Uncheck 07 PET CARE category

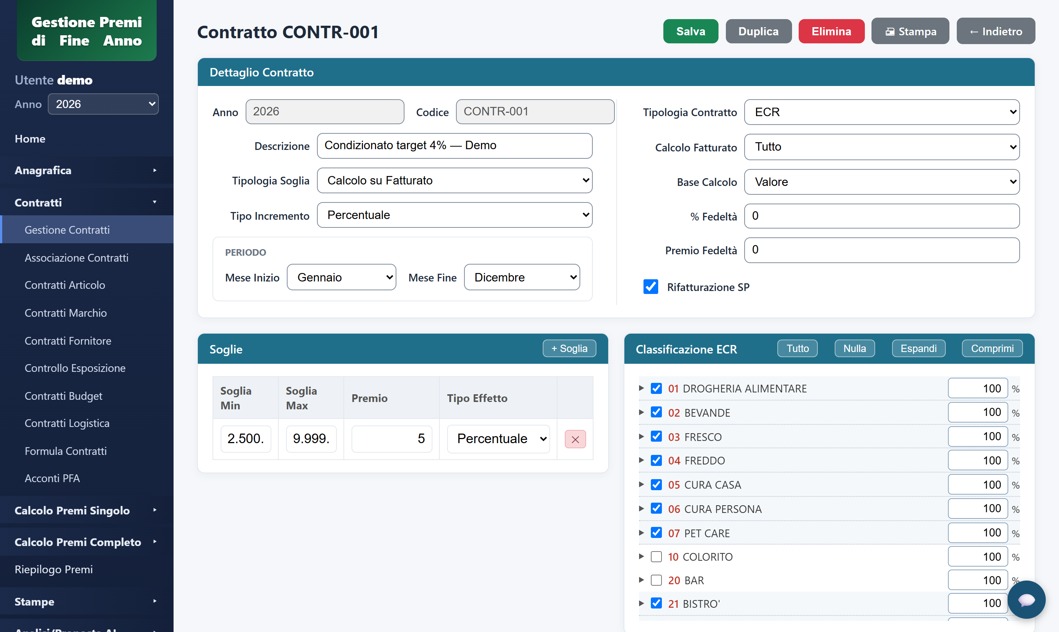(x=656, y=533)
